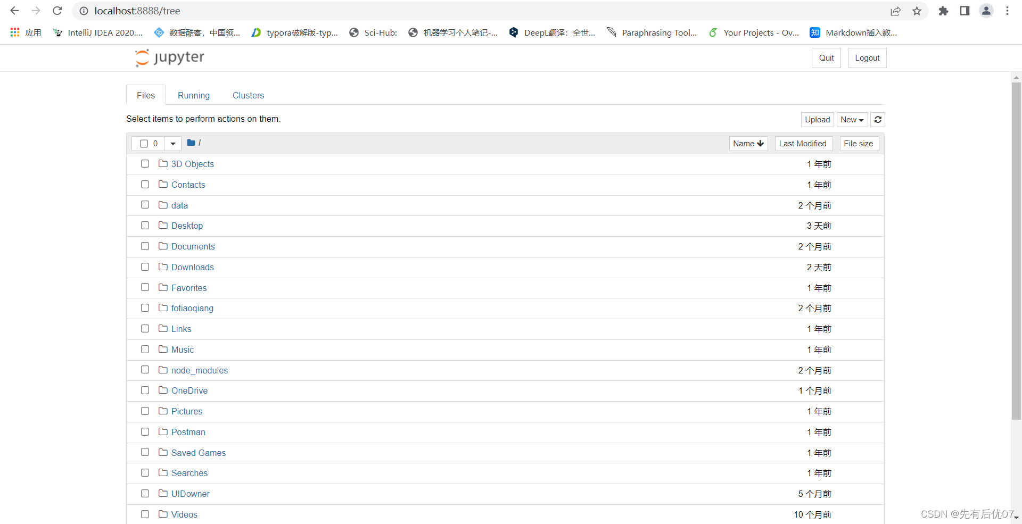The width and height of the screenshot is (1022, 524).
Task: Open the Postman folder link
Action: click(188, 432)
